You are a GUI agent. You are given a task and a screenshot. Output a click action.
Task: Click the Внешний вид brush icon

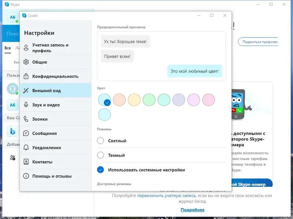pos(26,90)
